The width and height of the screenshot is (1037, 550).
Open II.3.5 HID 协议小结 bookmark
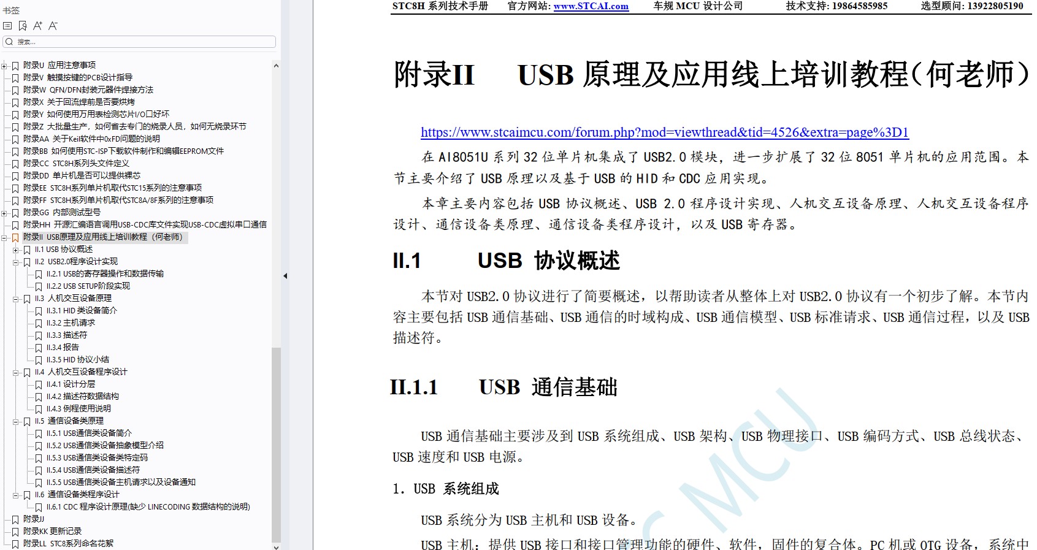point(78,359)
